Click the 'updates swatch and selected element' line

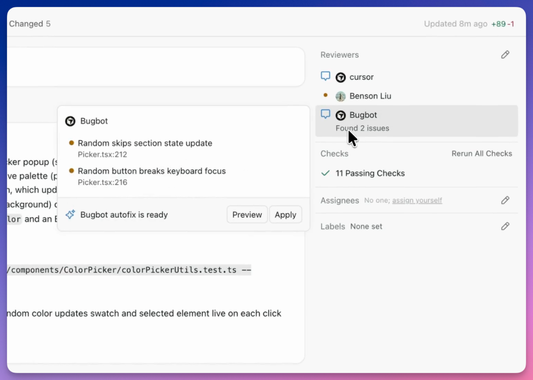click(144, 313)
